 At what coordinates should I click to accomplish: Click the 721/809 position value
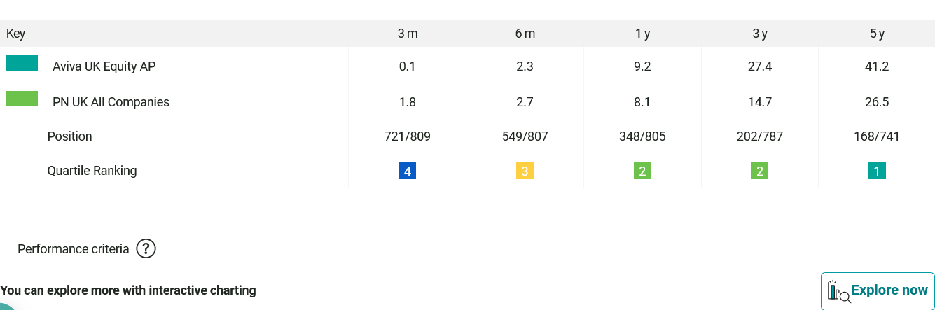(x=408, y=136)
